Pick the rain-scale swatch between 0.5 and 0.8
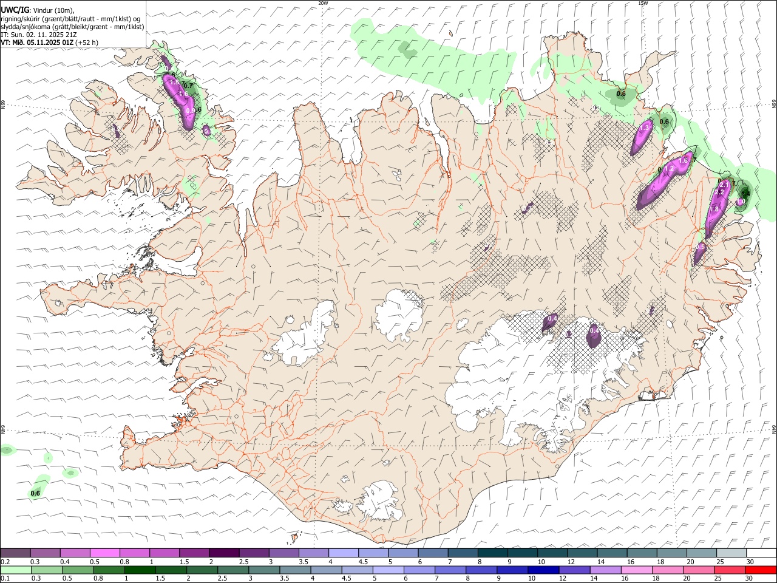The width and height of the screenshot is (777, 583). tap(78, 570)
